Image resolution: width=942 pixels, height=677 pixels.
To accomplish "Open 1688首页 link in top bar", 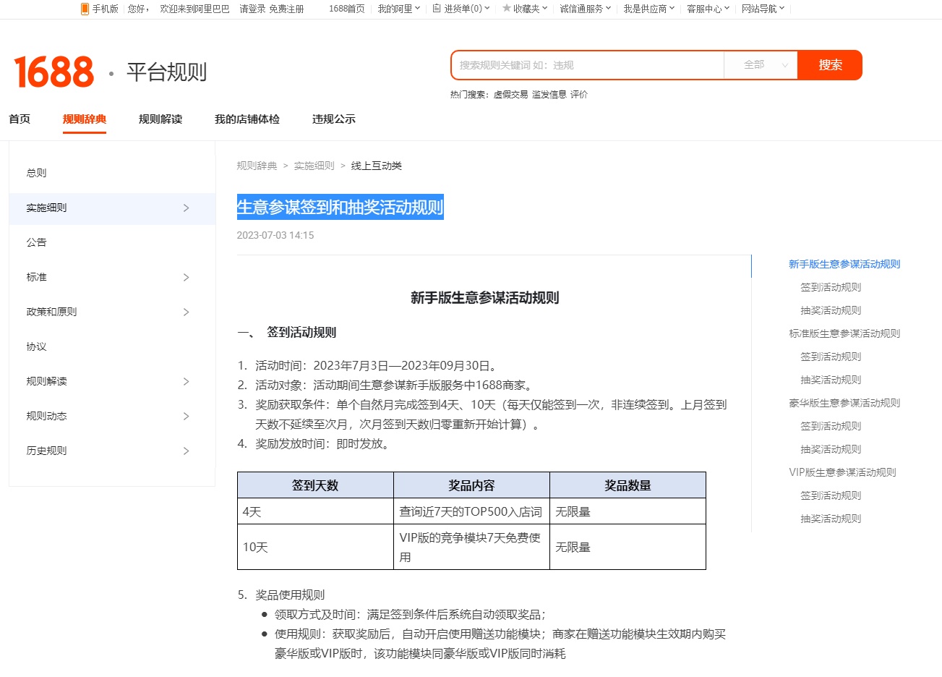I will click(347, 9).
